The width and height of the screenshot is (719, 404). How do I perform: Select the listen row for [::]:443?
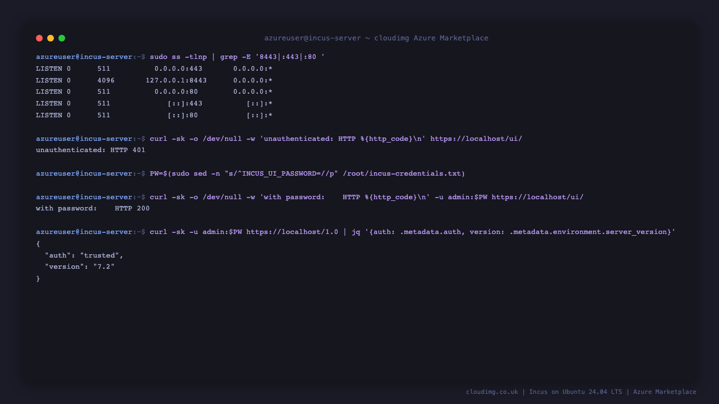coord(154,104)
